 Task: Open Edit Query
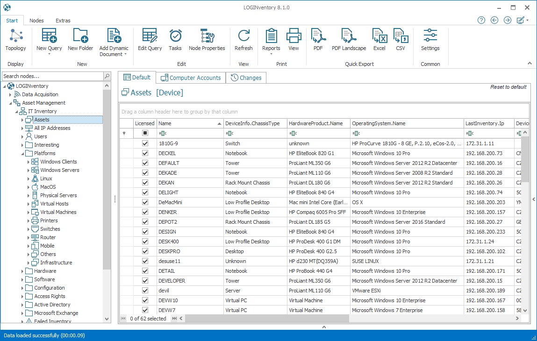(x=150, y=40)
